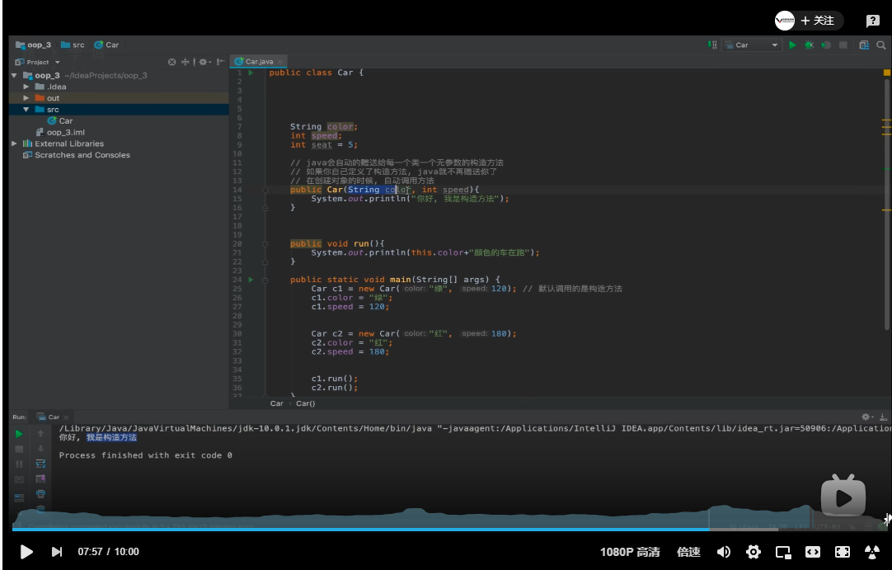Toggle video fullscreen mode

coord(842,552)
